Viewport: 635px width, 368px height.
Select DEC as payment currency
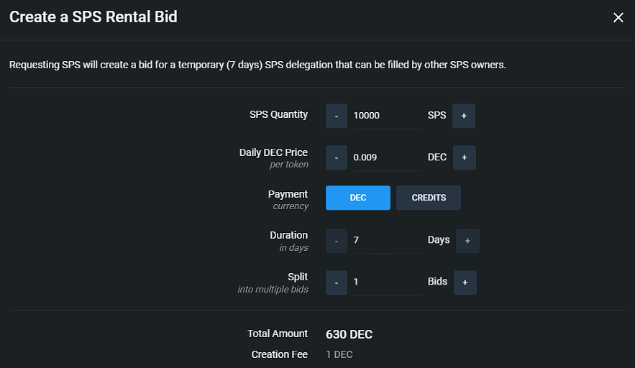(357, 198)
